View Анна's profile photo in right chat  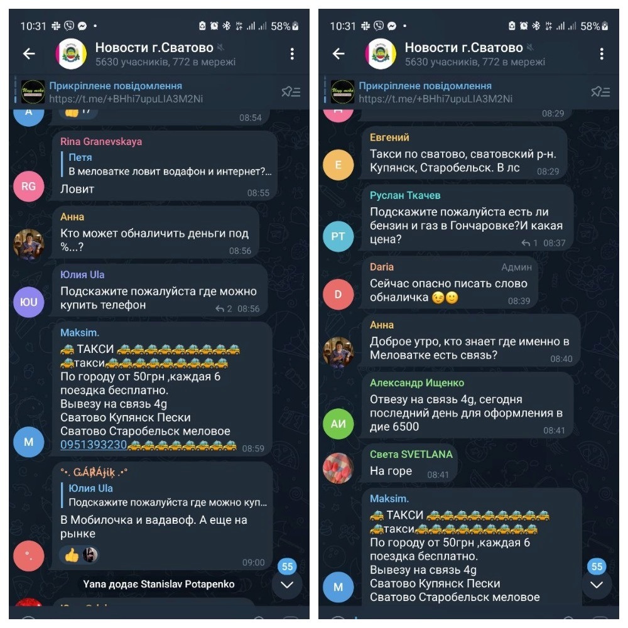338,352
